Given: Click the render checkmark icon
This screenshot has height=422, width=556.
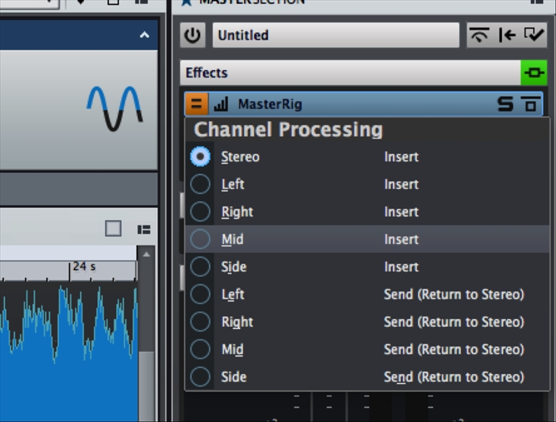Looking at the screenshot, I should point(534,35).
